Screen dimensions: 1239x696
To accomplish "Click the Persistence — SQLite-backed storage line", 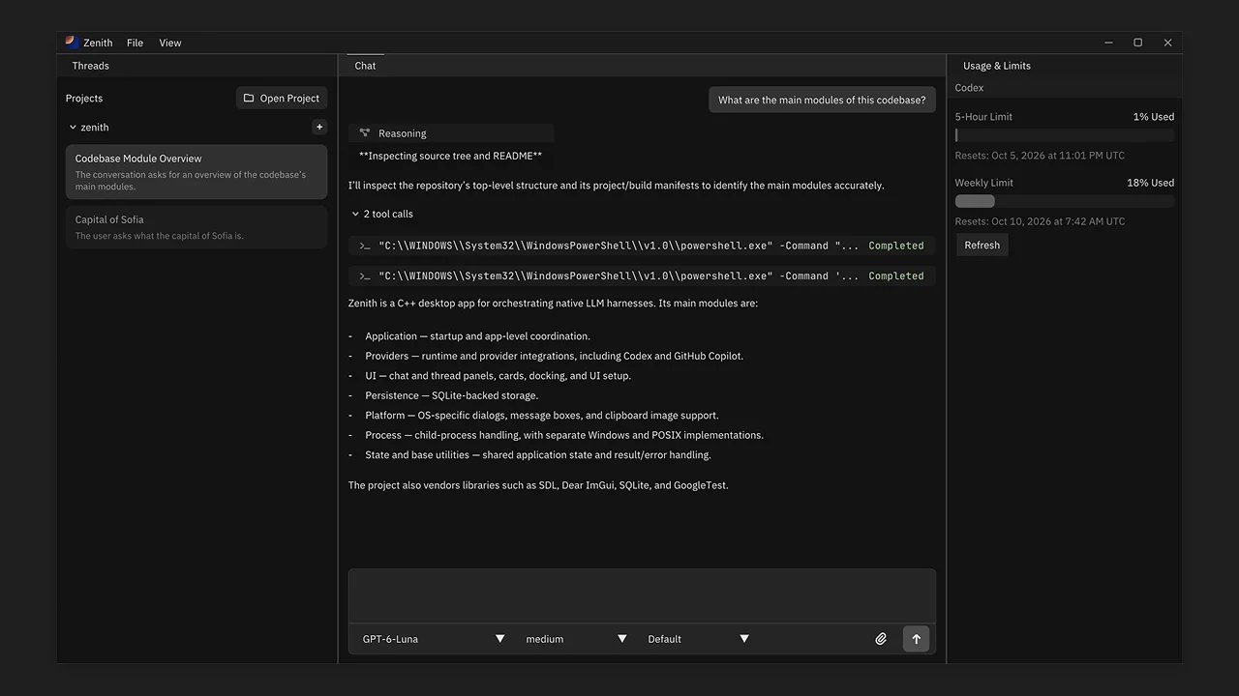I will [x=451, y=395].
